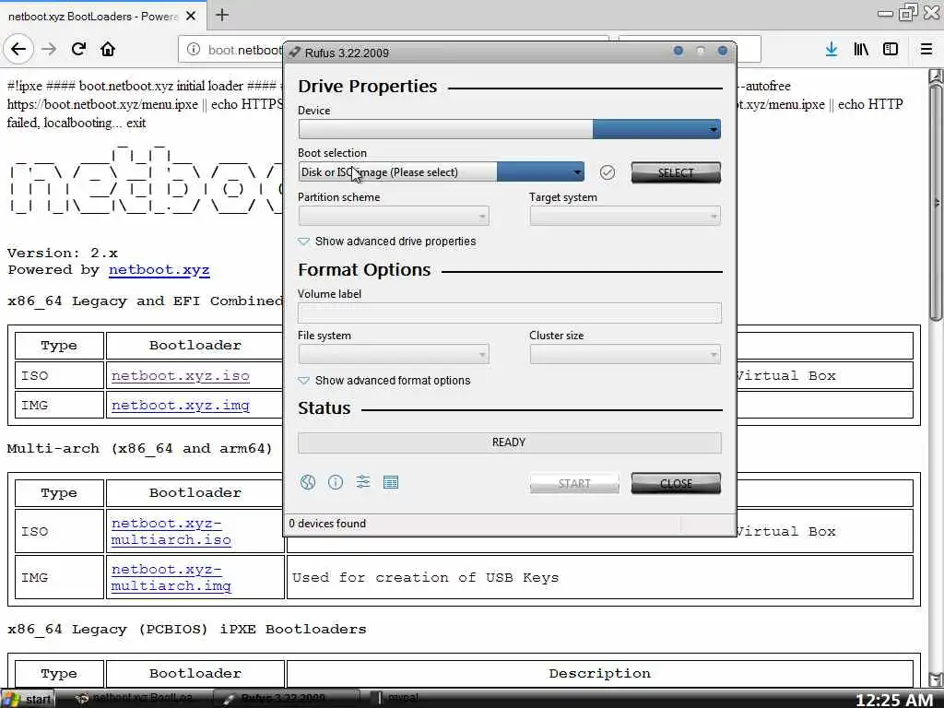The height and width of the screenshot is (708, 944).
Task: Go forward in the browser
Action: (x=49, y=50)
